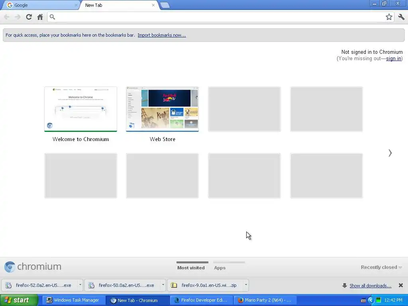Close the downloads bar
This screenshot has height=306, width=408.
(x=401, y=285)
